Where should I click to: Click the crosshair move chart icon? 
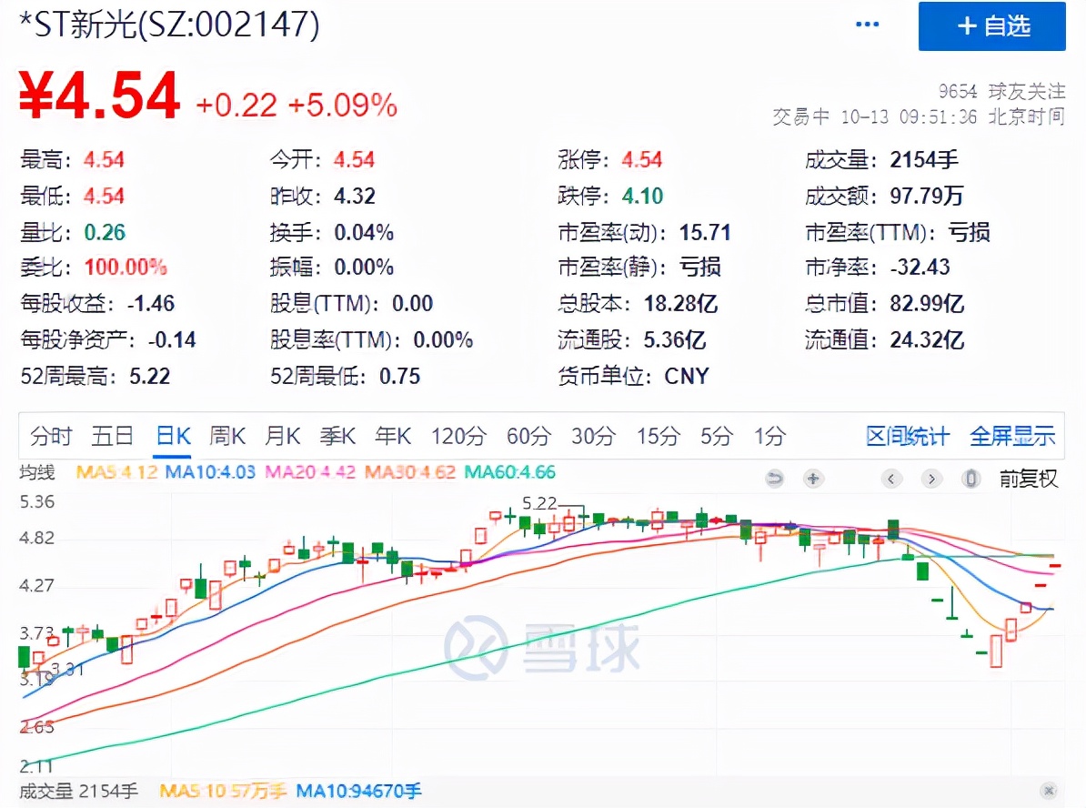coord(813,478)
